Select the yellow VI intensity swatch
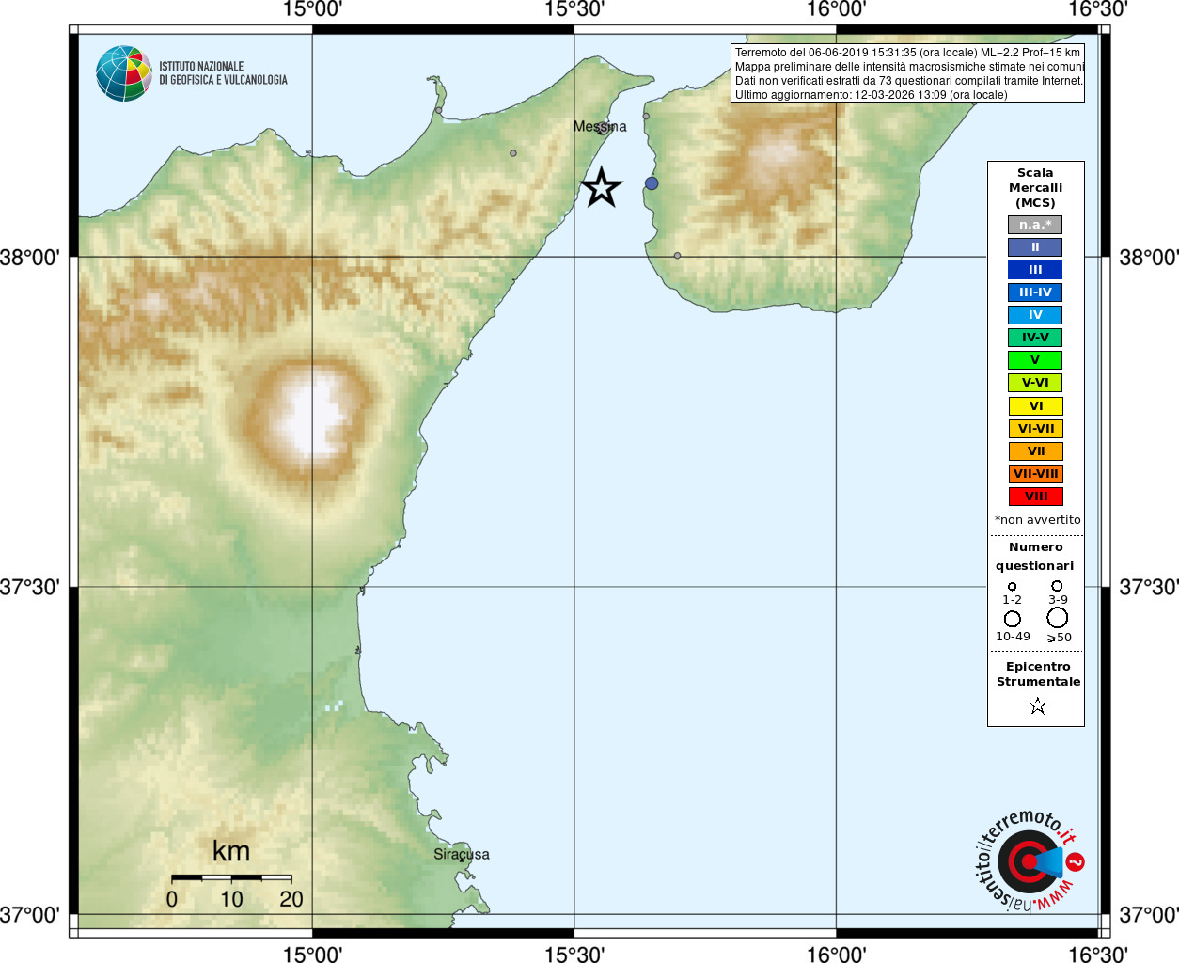1179x963 pixels. (x=1035, y=406)
